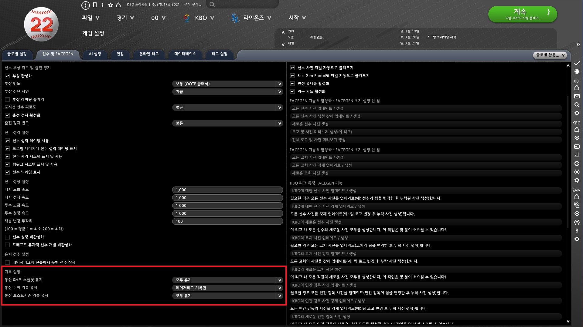This screenshot has height=327, width=583.
Task: Click the star bookmark icon in top bar
Action: pyautogui.click(x=111, y=5)
